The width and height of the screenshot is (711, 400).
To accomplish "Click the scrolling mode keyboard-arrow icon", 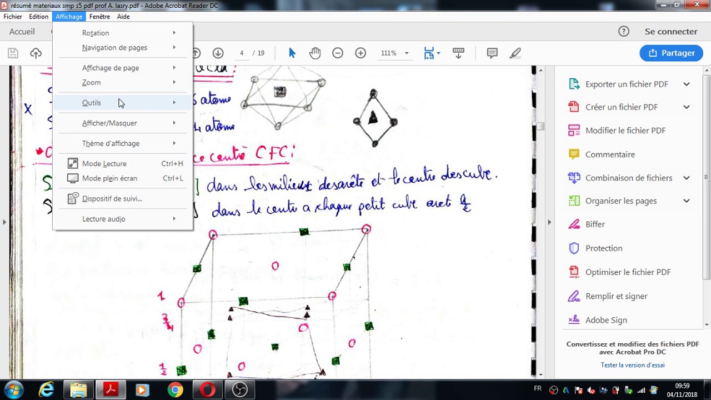I will pyautogui.click(x=458, y=53).
